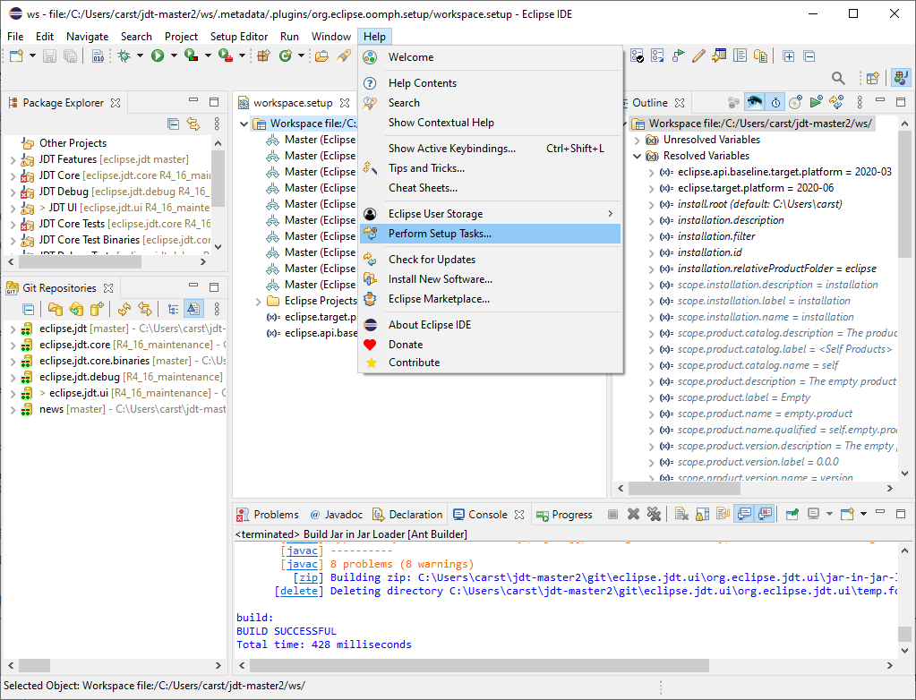
Task: Click the Clear Console icon
Action: [681, 515]
